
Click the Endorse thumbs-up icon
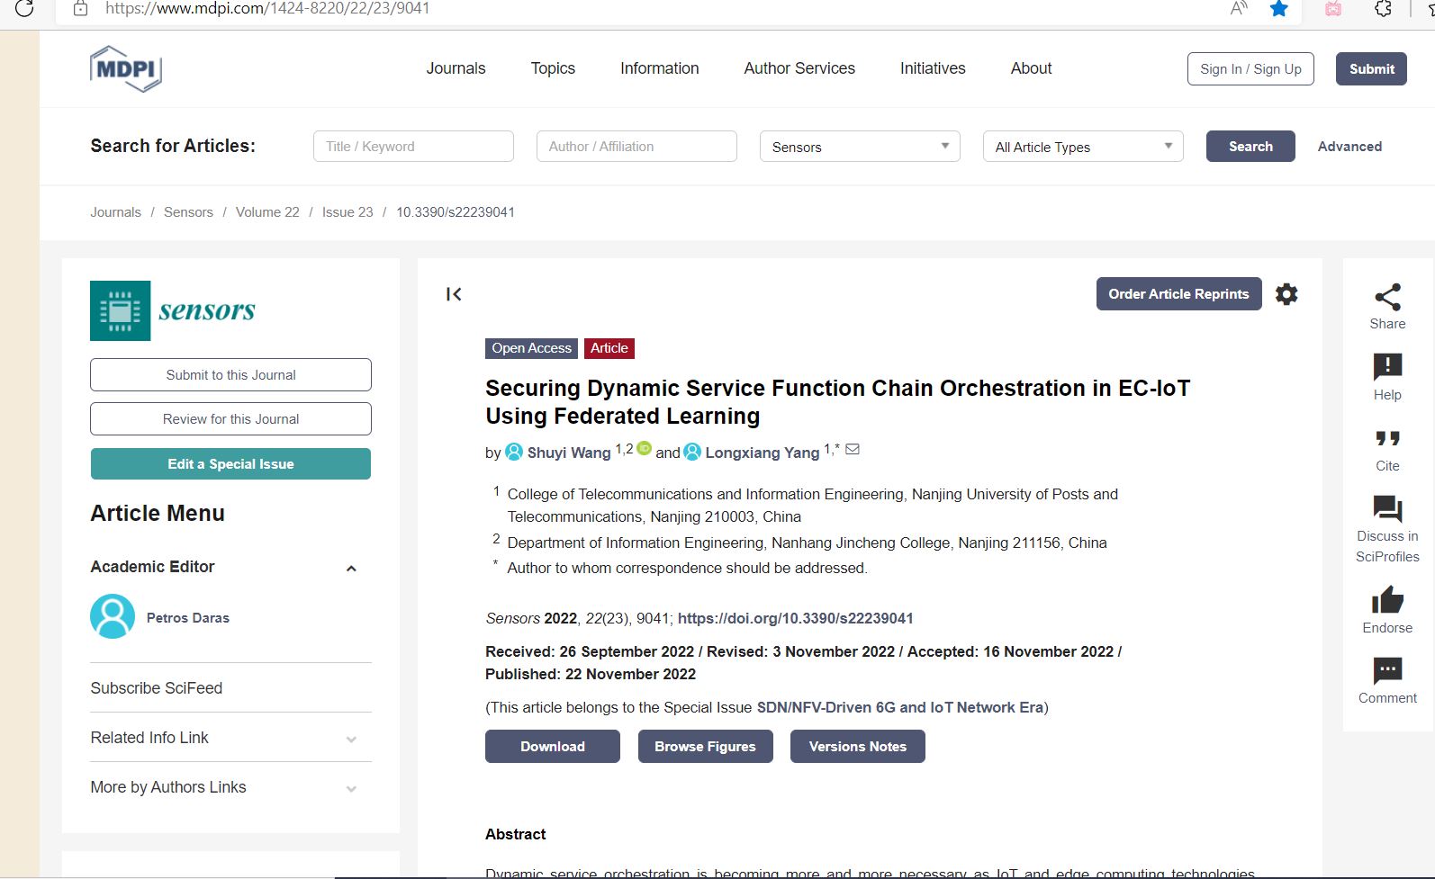(1387, 600)
